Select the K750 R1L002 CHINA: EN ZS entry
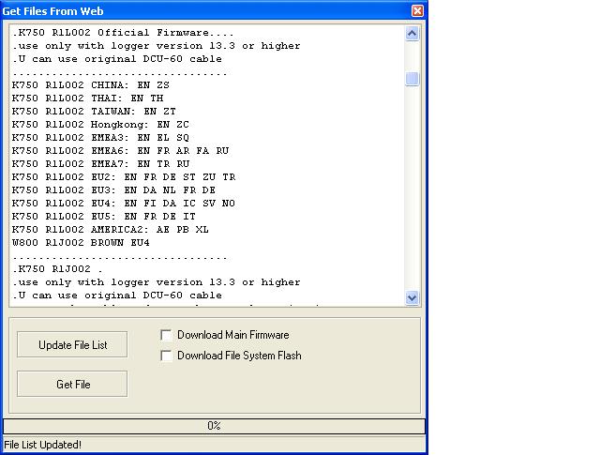600x455 pixels. 91,85
